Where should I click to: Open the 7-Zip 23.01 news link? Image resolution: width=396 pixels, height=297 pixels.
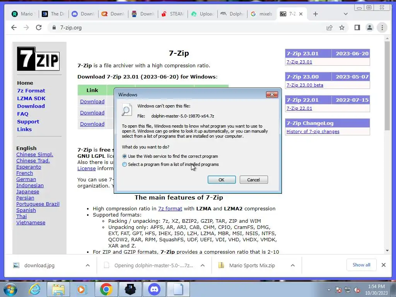299,62
